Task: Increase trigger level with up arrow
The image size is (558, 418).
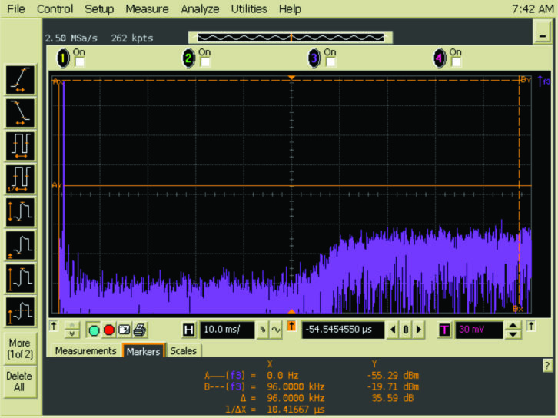Action: [513, 326]
